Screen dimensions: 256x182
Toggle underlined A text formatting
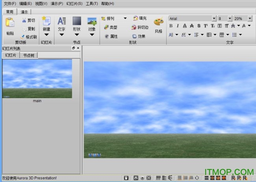[185, 26]
